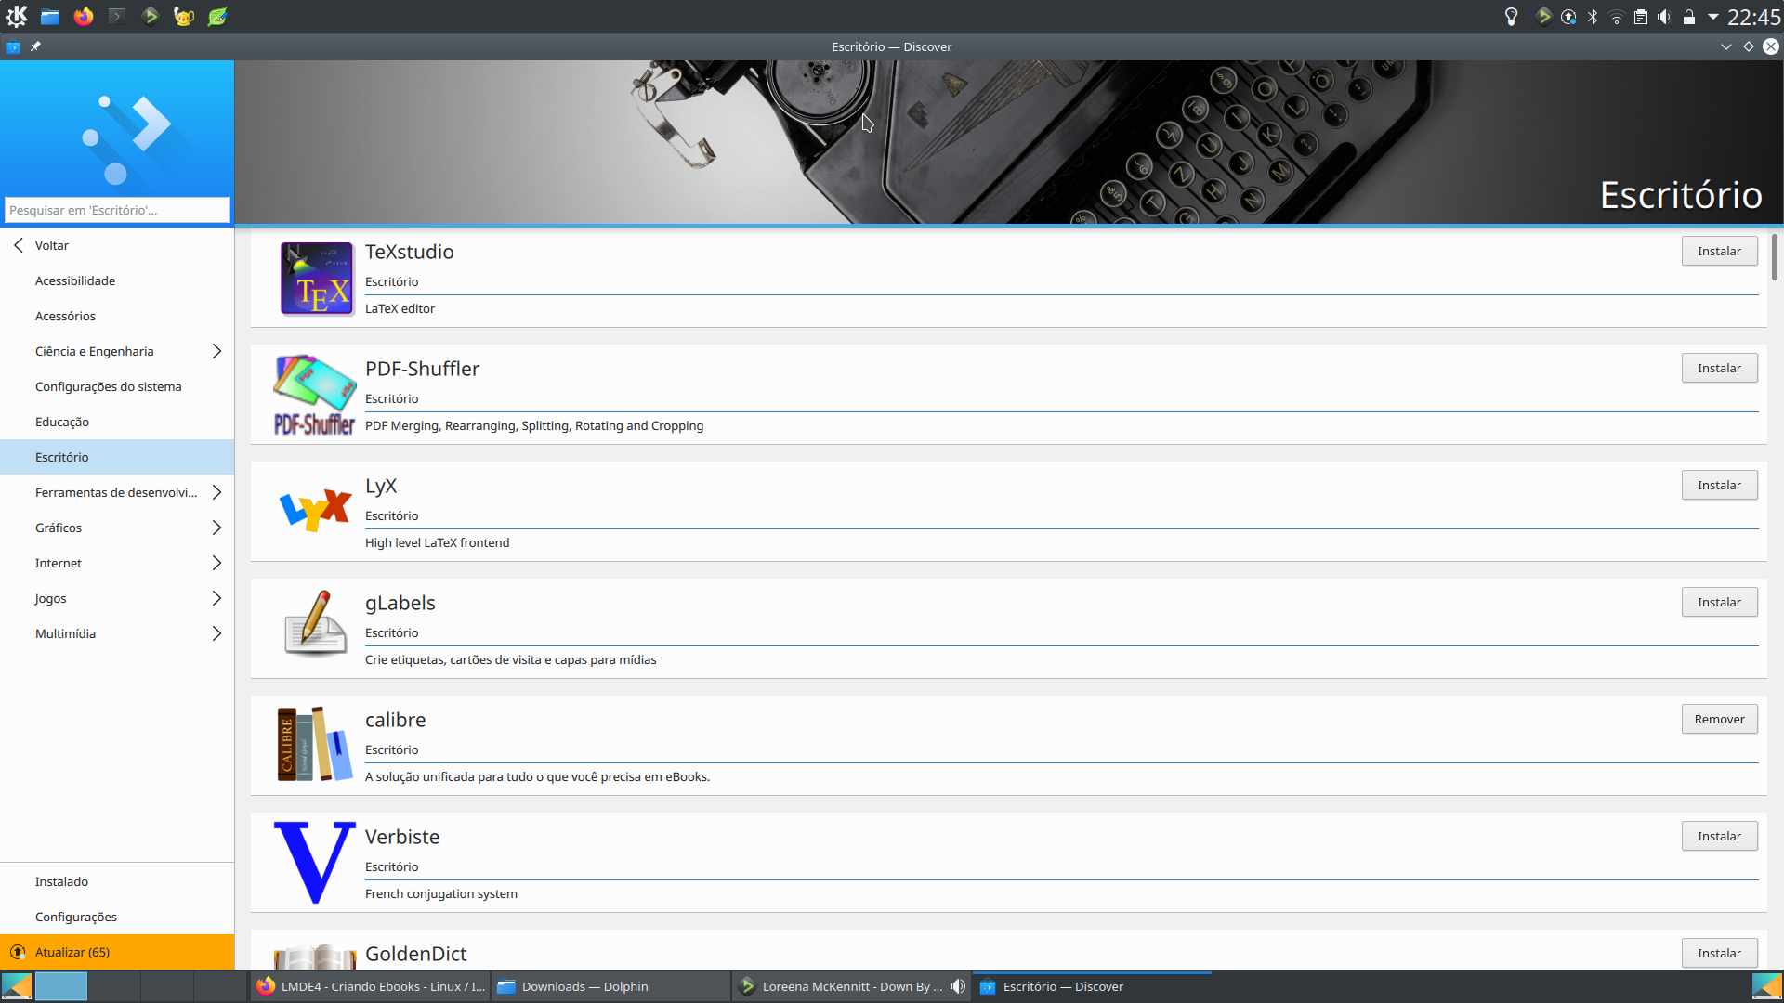The height and width of the screenshot is (1003, 1784).
Task: Remove calibre
Action: click(x=1719, y=719)
